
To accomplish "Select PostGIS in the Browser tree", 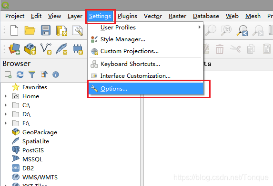I will [x=33, y=150].
